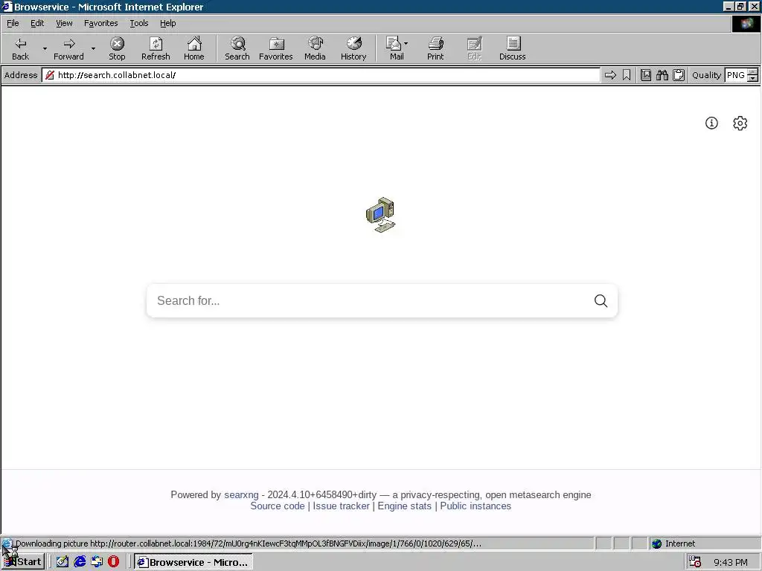Click the computer logo image
Screen dimensions: 762x571
coord(381,215)
